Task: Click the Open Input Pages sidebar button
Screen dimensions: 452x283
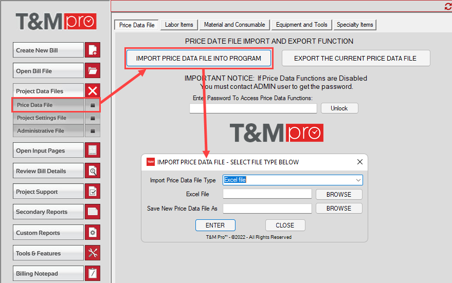Action: click(48, 150)
